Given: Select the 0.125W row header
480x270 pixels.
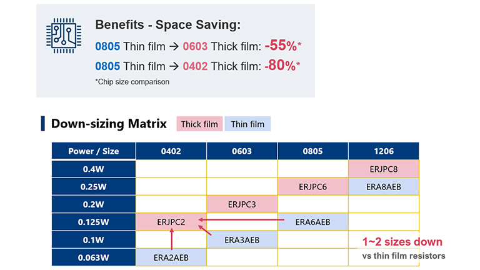Looking at the screenshot, I should [x=94, y=221].
